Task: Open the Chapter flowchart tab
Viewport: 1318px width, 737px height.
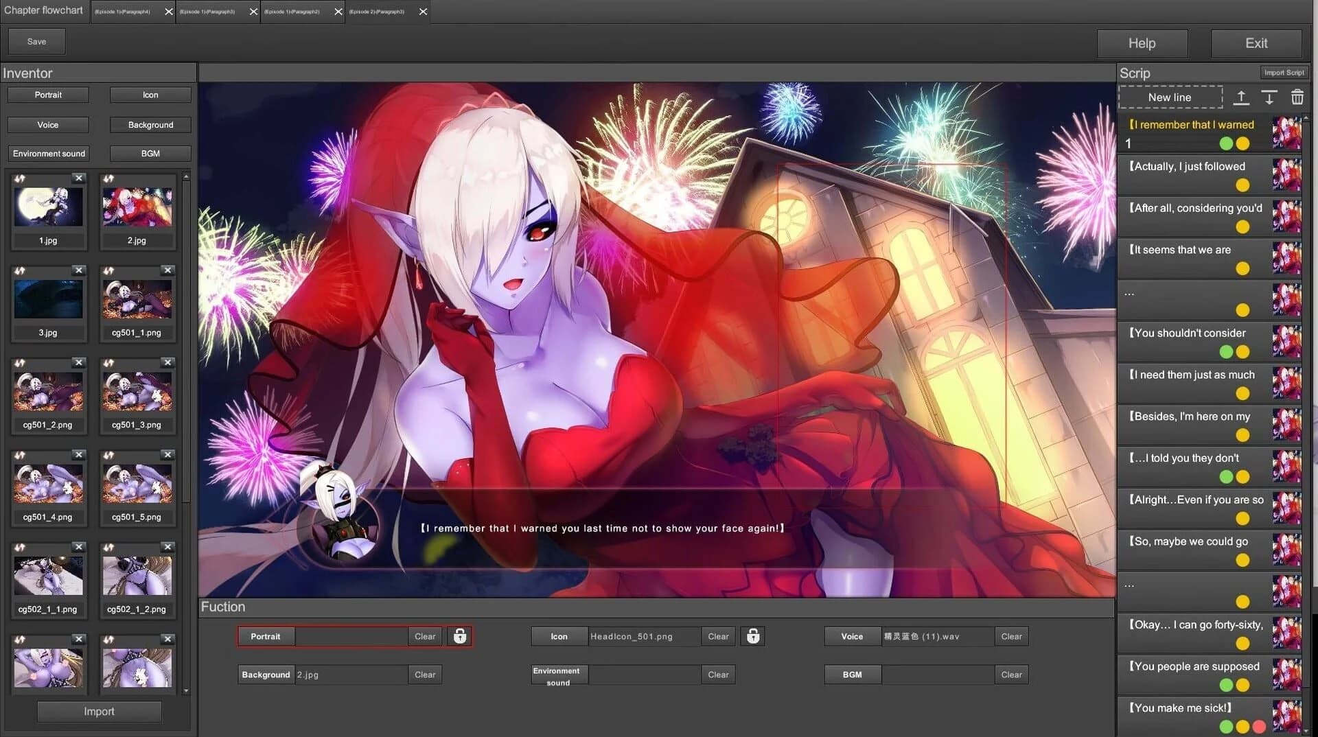Action: (x=43, y=10)
